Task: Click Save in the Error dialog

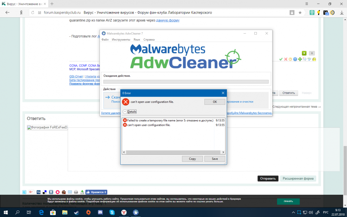Action: coord(215,159)
